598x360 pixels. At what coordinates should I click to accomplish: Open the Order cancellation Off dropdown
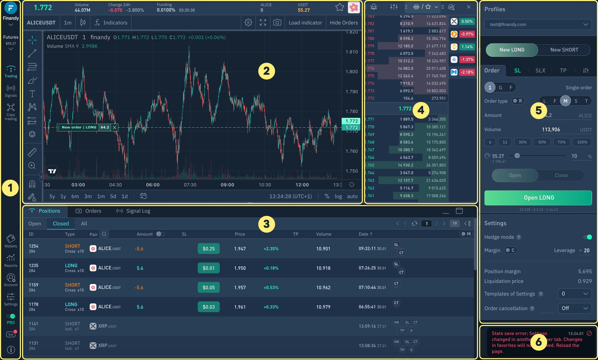[x=575, y=308]
